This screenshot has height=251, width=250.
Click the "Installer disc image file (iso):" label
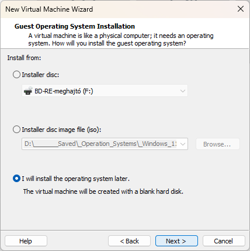[x=61, y=130]
